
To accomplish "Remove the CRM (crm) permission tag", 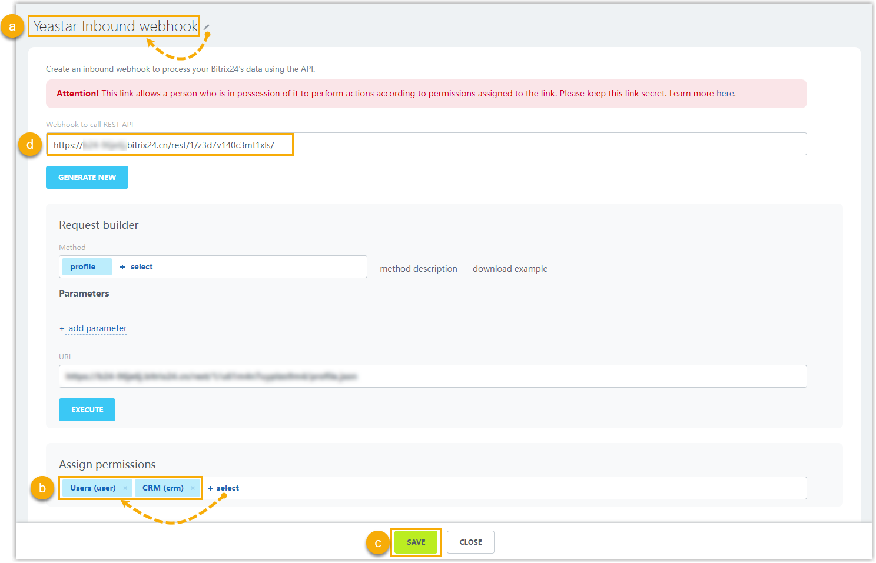I will pyautogui.click(x=193, y=488).
